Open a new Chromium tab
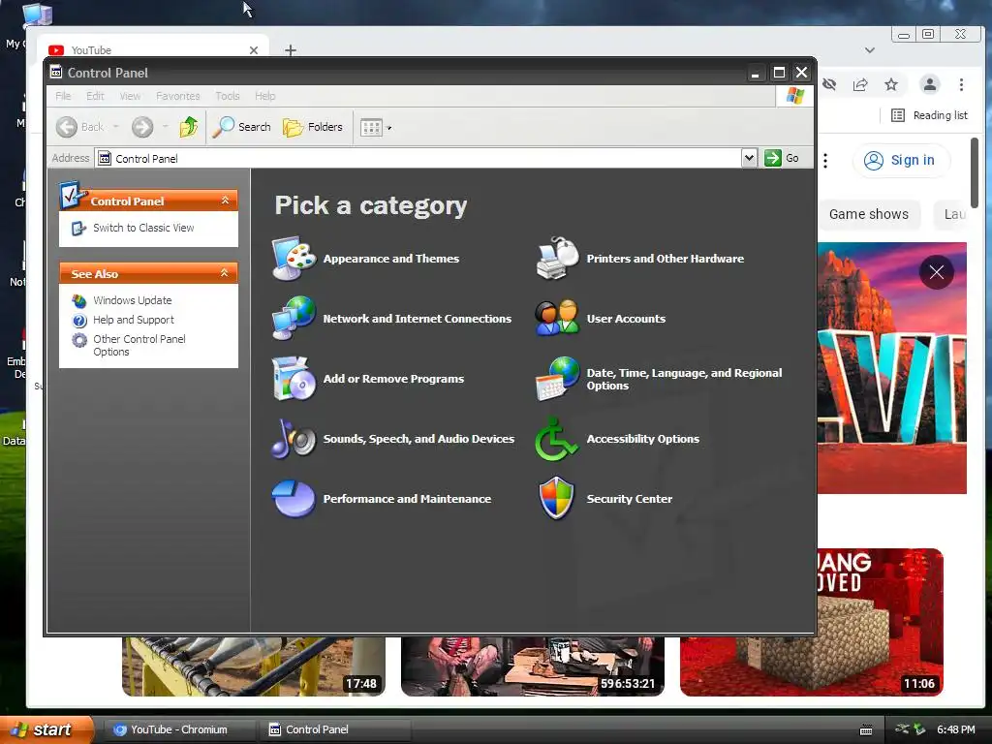992x744 pixels. (291, 50)
